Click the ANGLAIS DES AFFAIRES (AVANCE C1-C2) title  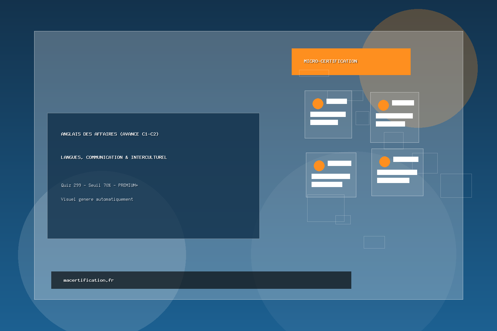coord(110,134)
